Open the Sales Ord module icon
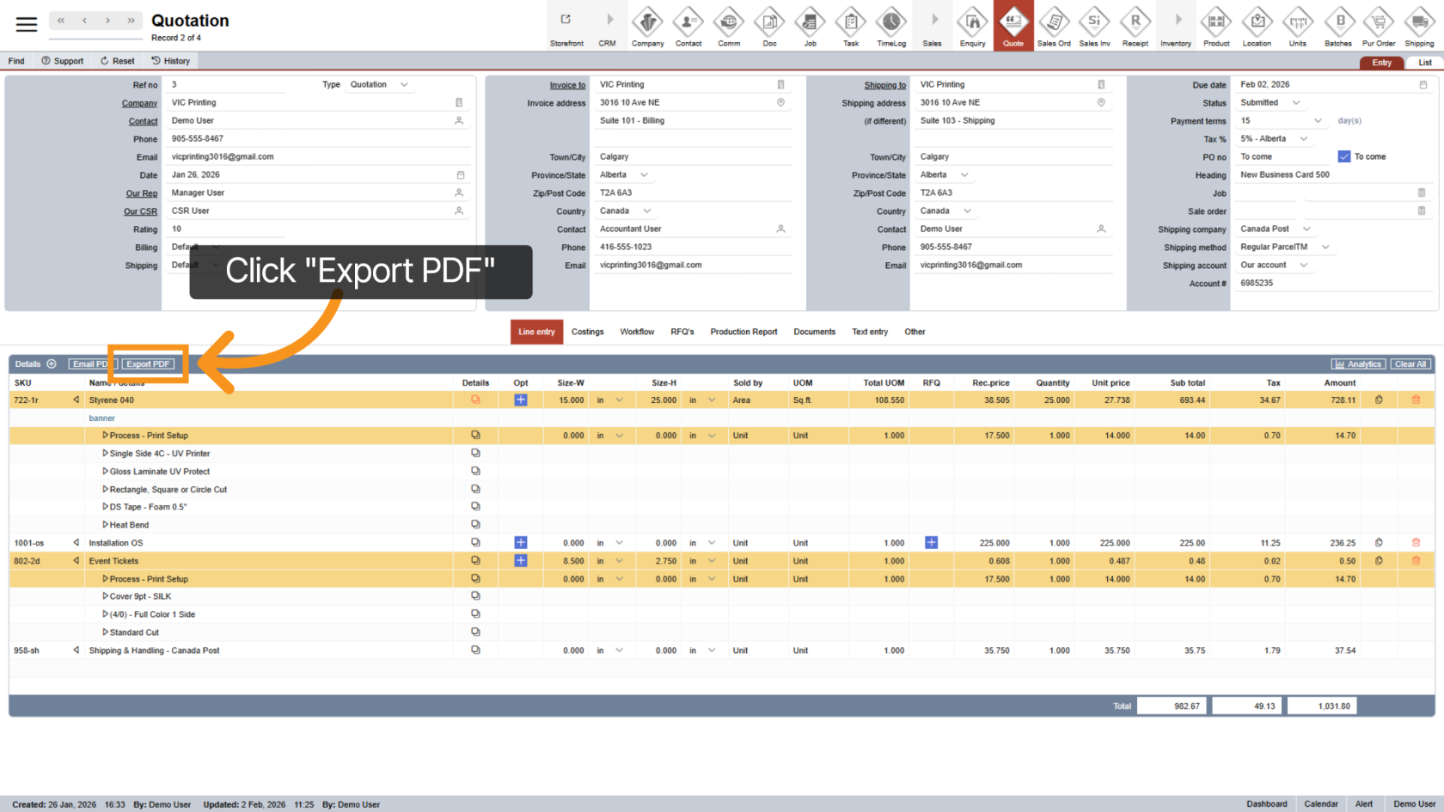The height and width of the screenshot is (812, 1444). pyautogui.click(x=1054, y=26)
